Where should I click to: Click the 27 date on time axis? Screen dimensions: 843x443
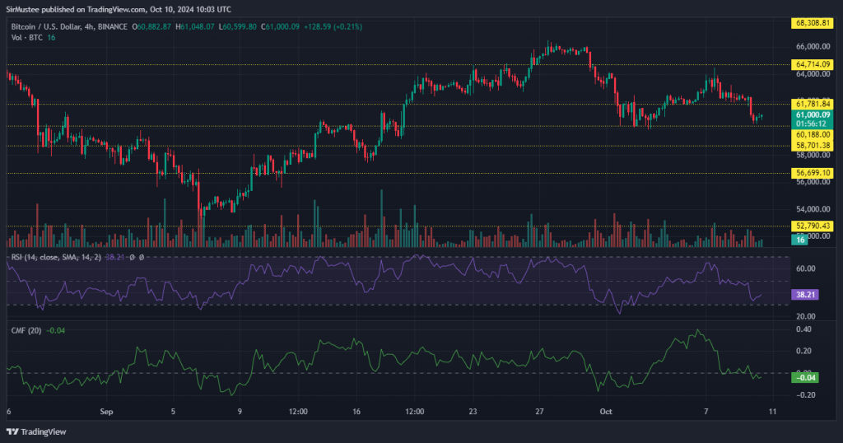point(539,409)
